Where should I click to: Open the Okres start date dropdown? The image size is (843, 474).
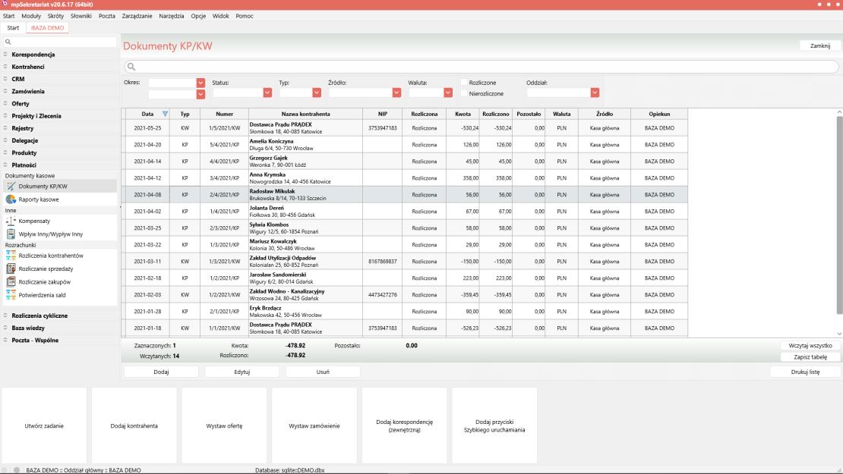coord(200,83)
